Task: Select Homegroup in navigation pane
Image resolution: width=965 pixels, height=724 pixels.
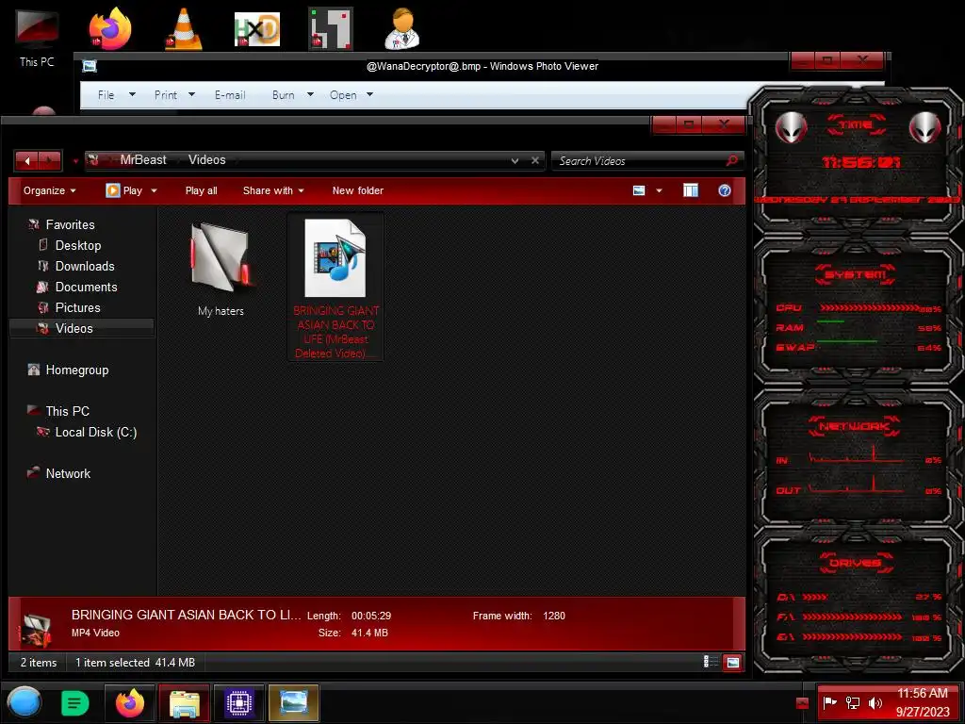Action: coord(77,370)
